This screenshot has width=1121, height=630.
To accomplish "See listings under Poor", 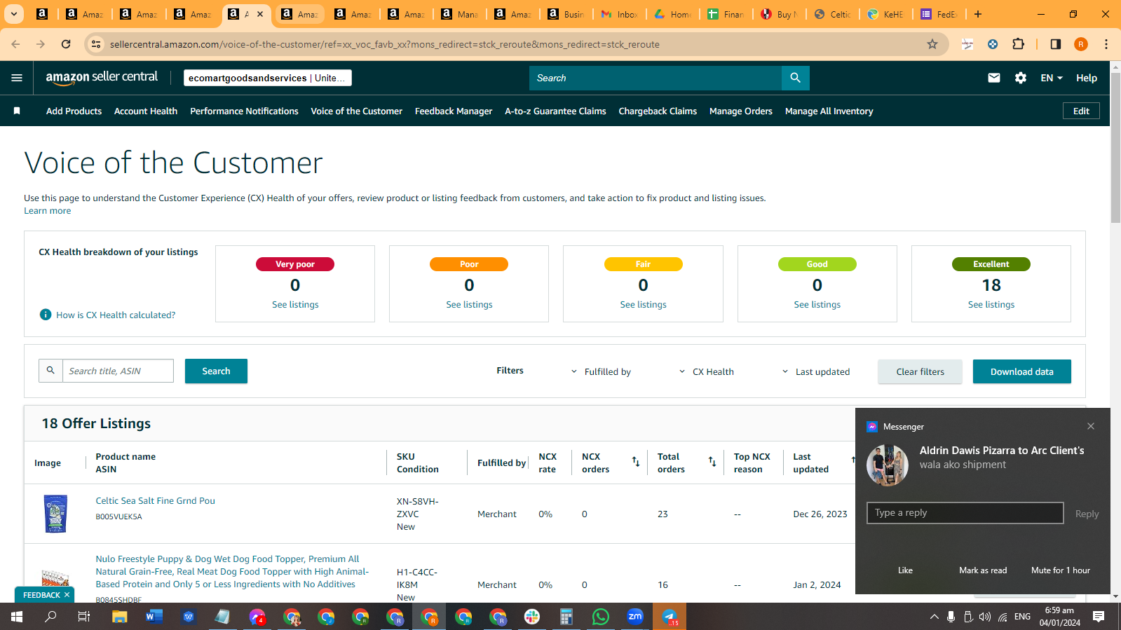I will click(x=469, y=304).
